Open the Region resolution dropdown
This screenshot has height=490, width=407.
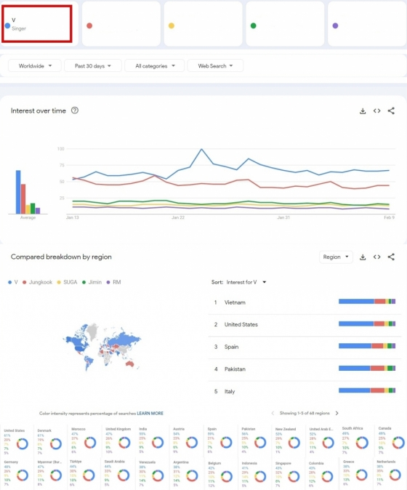(x=336, y=257)
